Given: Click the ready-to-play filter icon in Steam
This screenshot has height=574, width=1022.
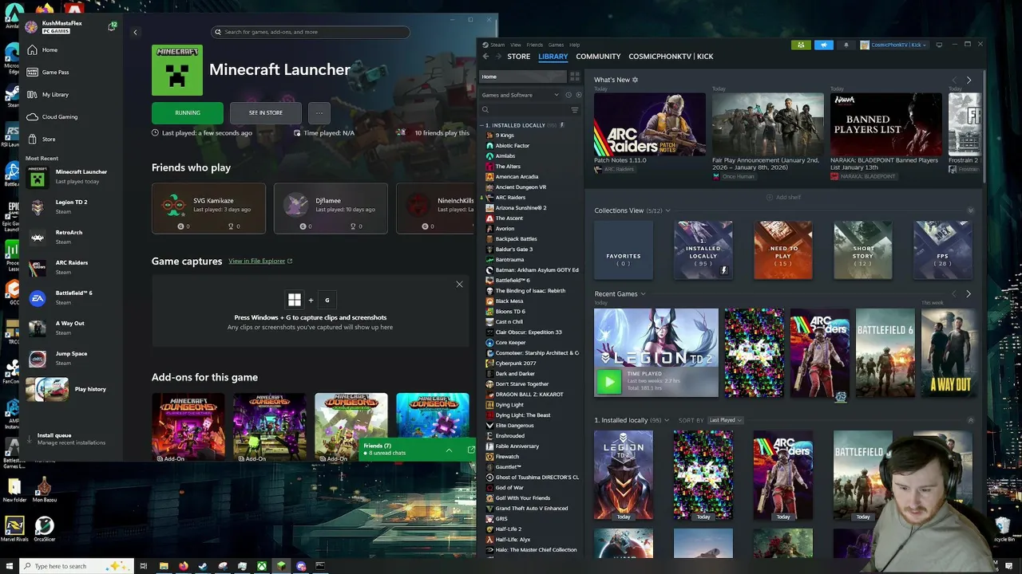Looking at the screenshot, I should [x=579, y=95].
